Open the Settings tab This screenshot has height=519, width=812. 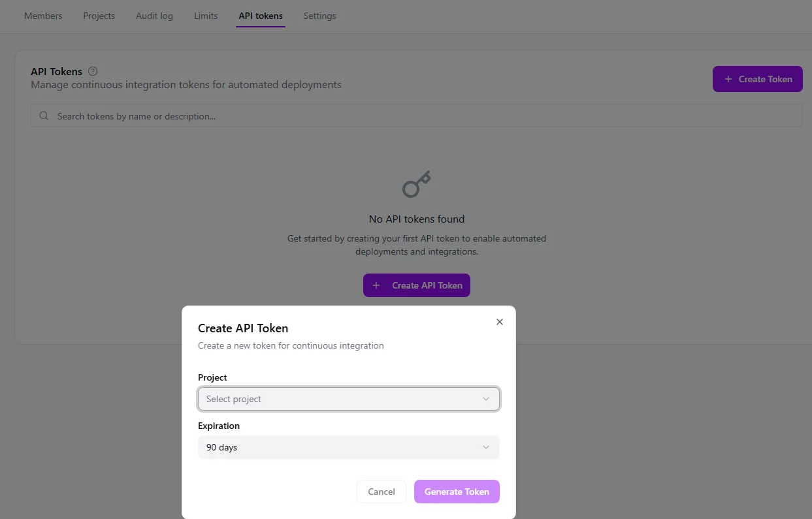pyautogui.click(x=319, y=16)
